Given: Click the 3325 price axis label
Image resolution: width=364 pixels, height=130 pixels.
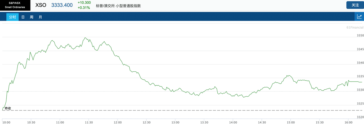Looking at the screenshot, I should point(360,104).
